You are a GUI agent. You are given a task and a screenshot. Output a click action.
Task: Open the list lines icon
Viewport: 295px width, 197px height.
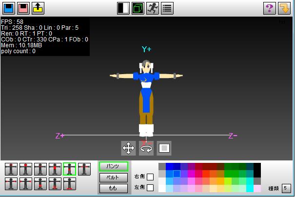(x=167, y=8)
